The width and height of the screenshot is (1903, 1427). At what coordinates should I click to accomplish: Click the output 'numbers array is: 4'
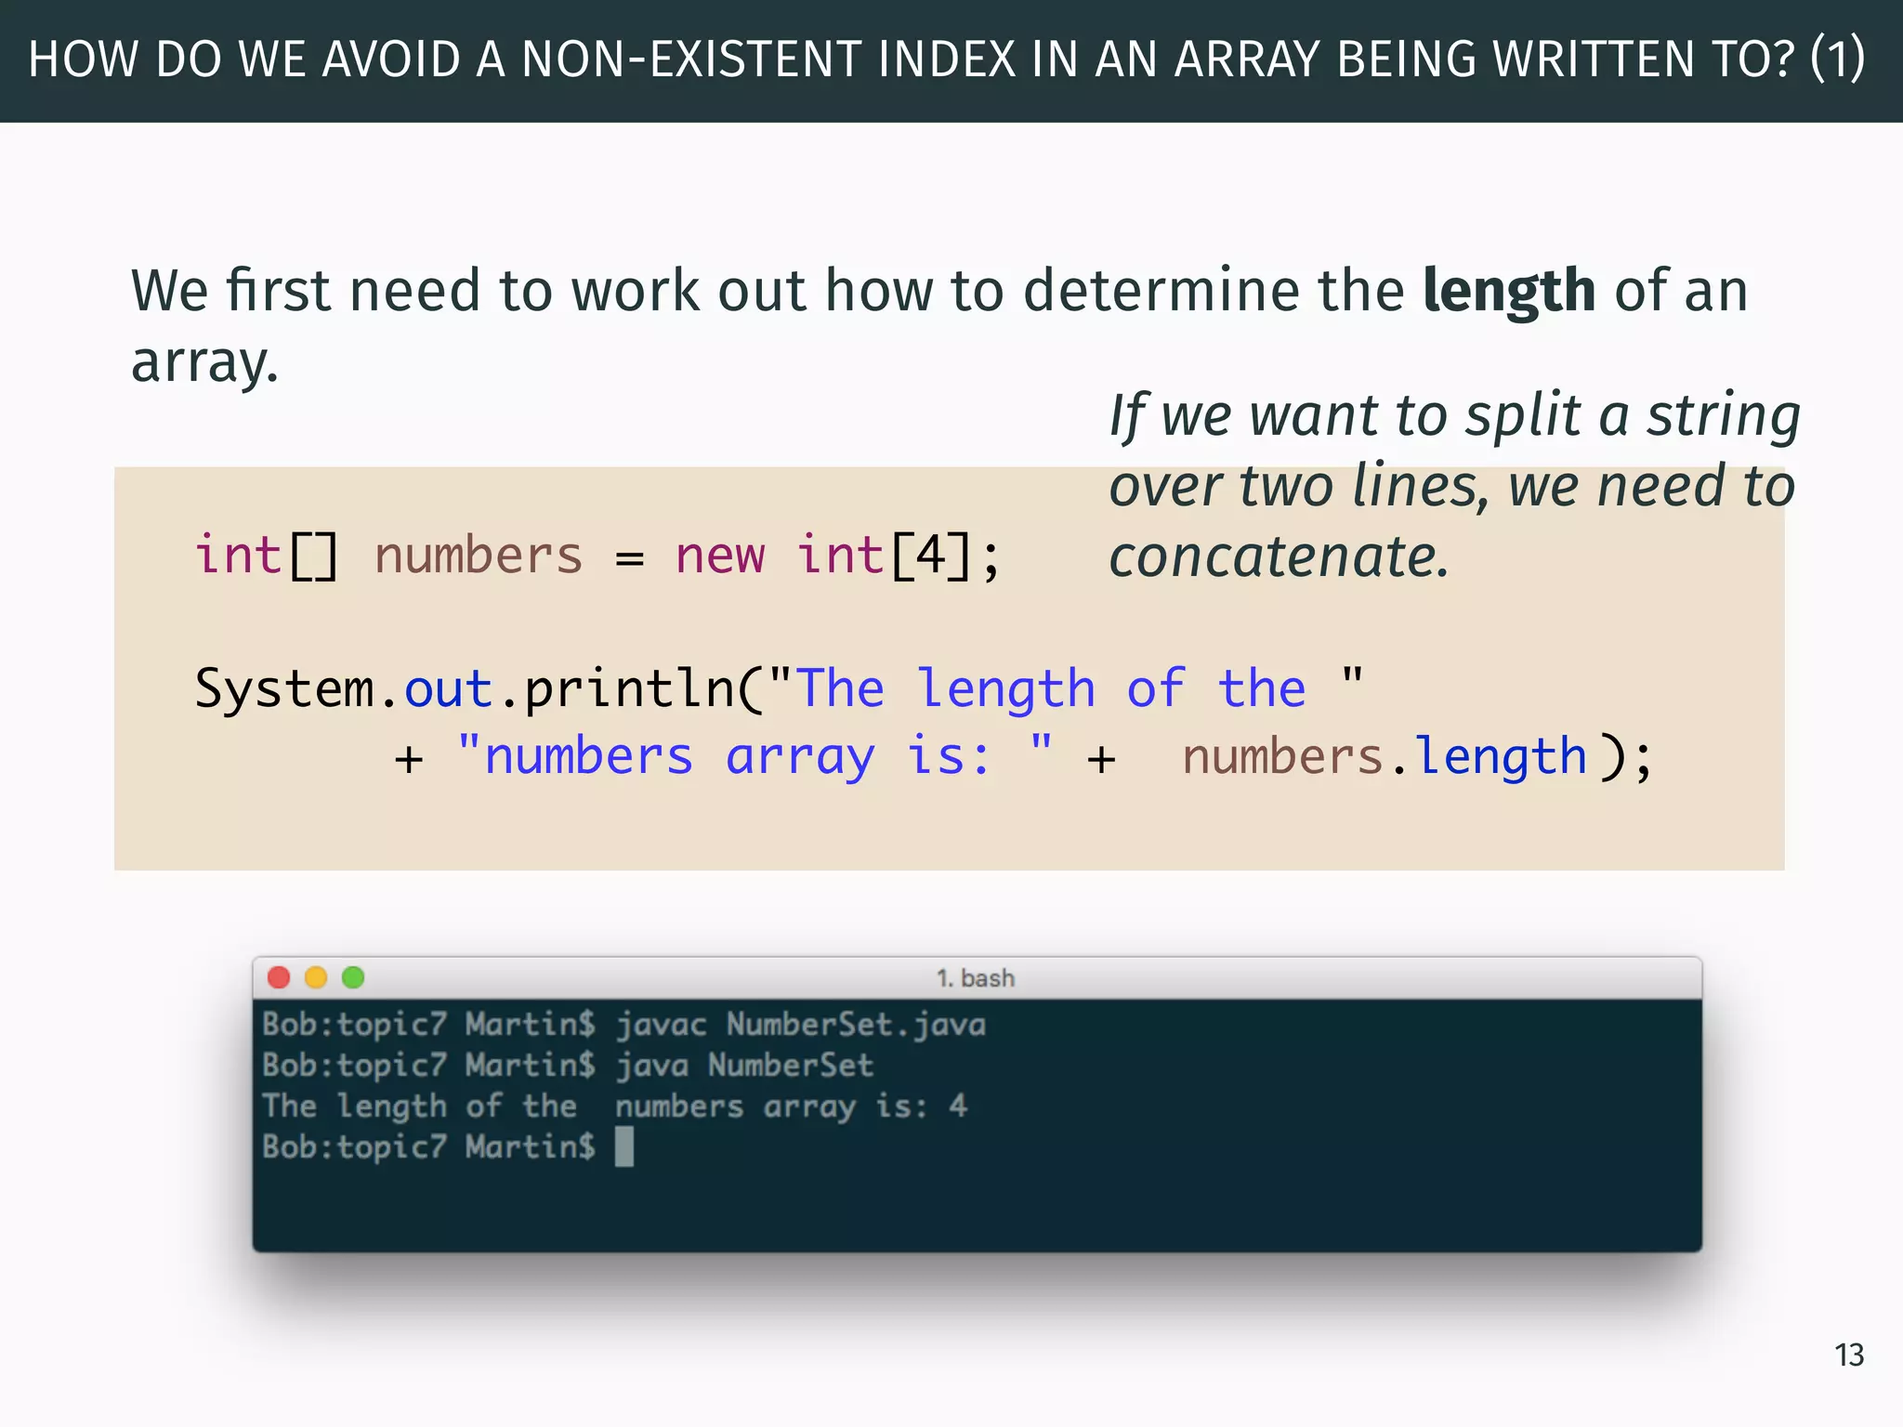791,1106
